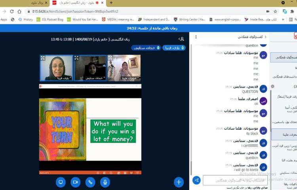This screenshot has height=190, width=297.
Task: Open the blue plus actions menu
Action: pyautogui.click(x=179, y=182)
